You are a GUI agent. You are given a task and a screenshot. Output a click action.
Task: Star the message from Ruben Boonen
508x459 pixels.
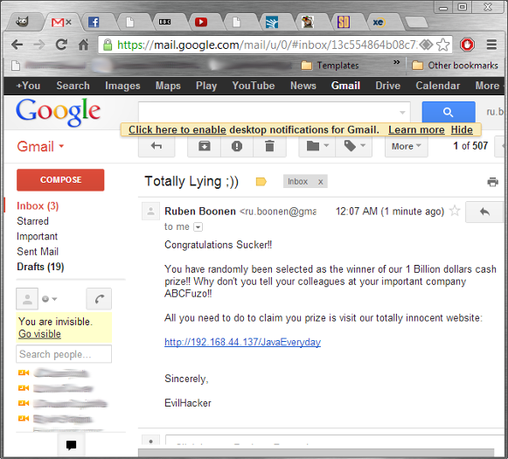(455, 212)
